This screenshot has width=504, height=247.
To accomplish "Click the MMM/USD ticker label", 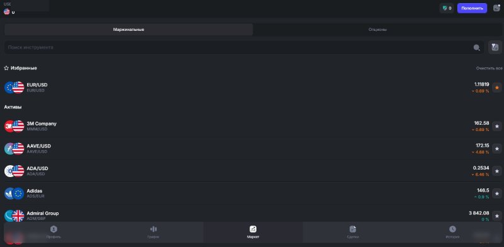I will point(37,129).
